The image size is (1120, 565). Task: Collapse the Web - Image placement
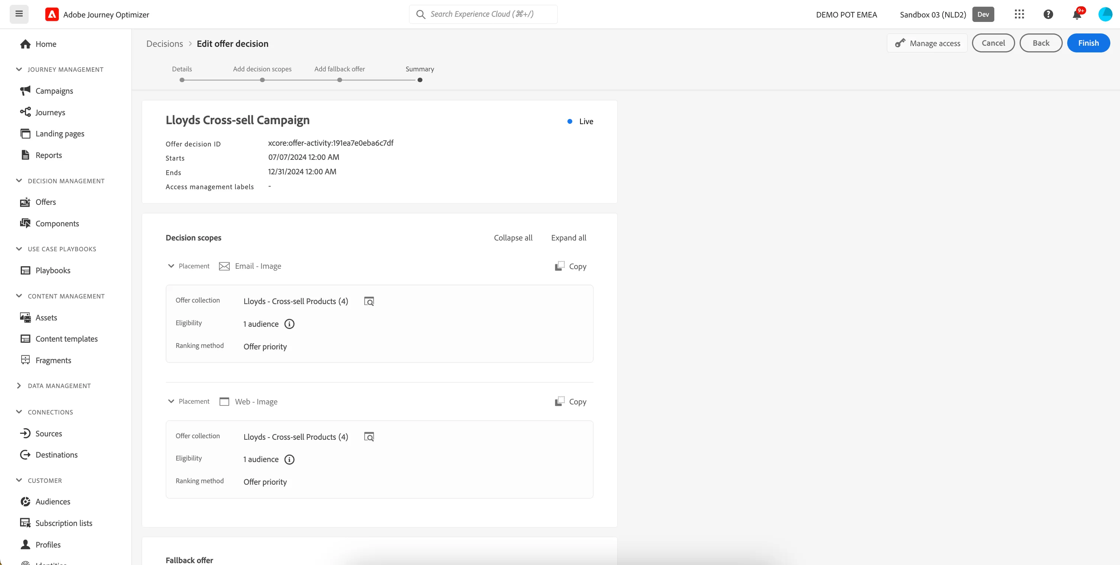pos(171,401)
